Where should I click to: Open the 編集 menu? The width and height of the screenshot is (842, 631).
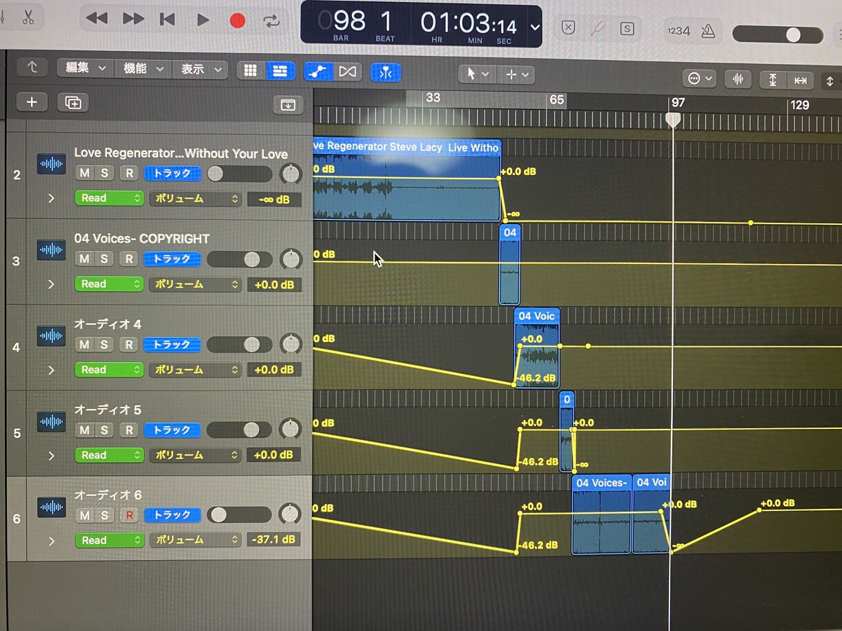pos(86,68)
